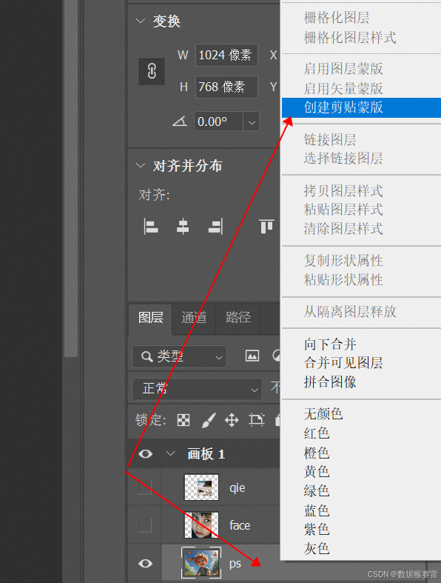This screenshot has width=441, height=583.
Task: Choose 栅格化图层样式 menu item
Action: (x=350, y=37)
